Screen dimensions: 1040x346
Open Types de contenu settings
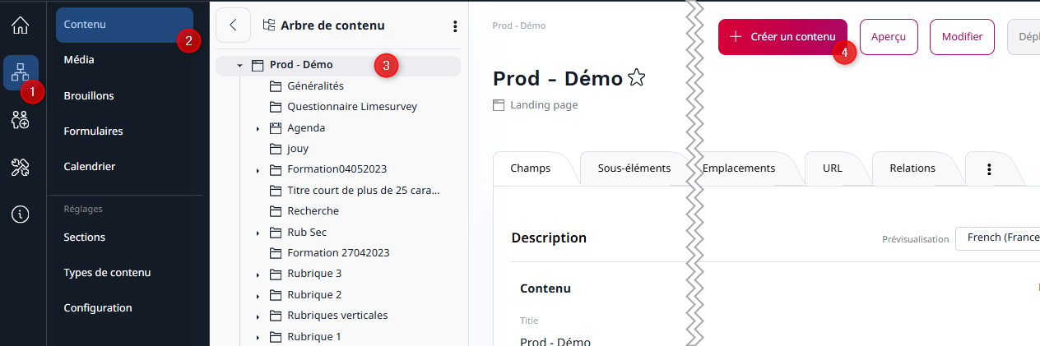[x=107, y=273]
